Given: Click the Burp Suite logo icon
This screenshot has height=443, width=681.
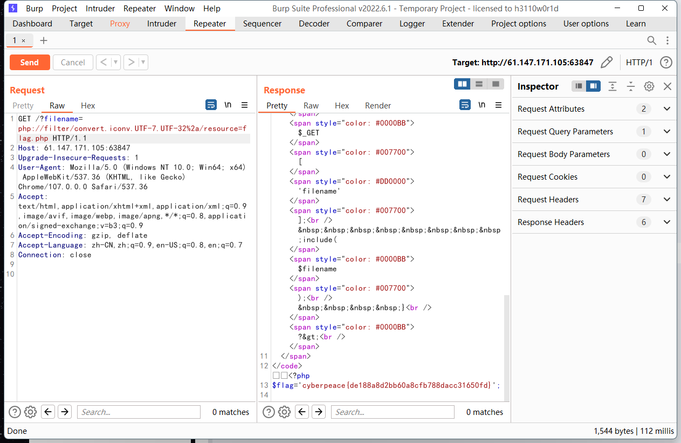Looking at the screenshot, I should point(13,8).
